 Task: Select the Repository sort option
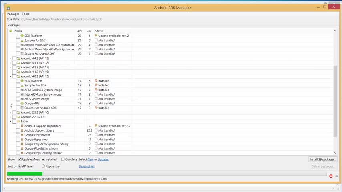43,166
